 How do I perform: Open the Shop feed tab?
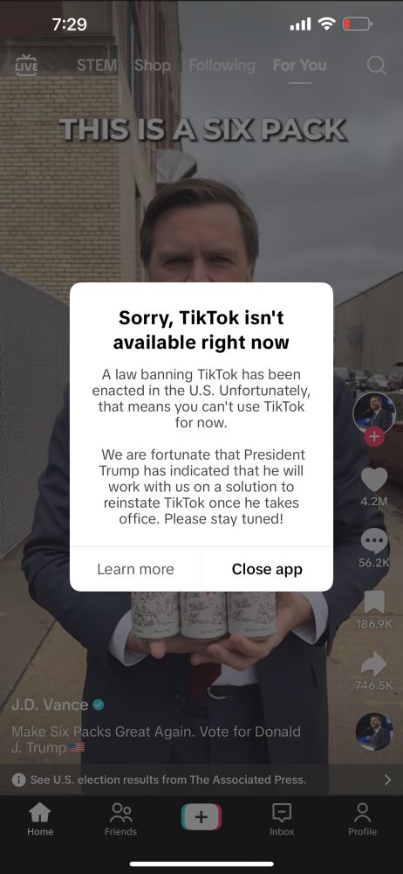(x=152, y=66)
